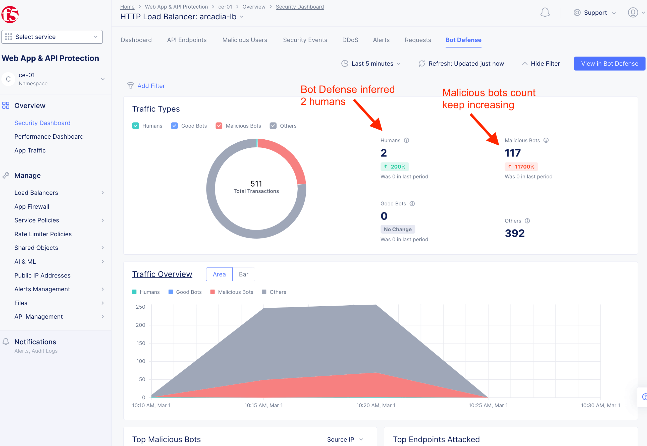
Task: Click info icon next to Humans metric
Action: (x=406, y=140)
